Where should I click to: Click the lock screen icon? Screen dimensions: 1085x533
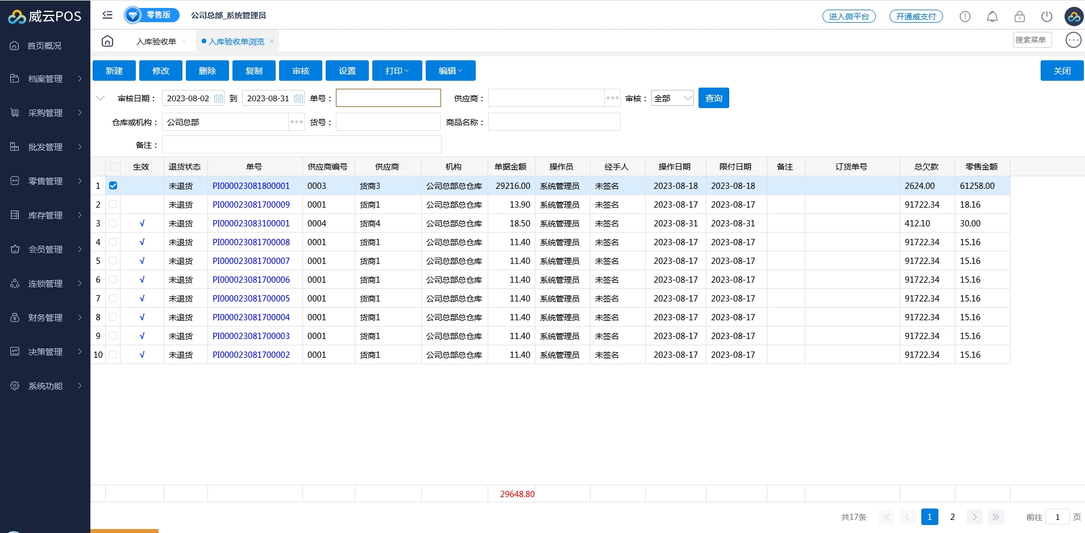click(x=1019, y=16)
